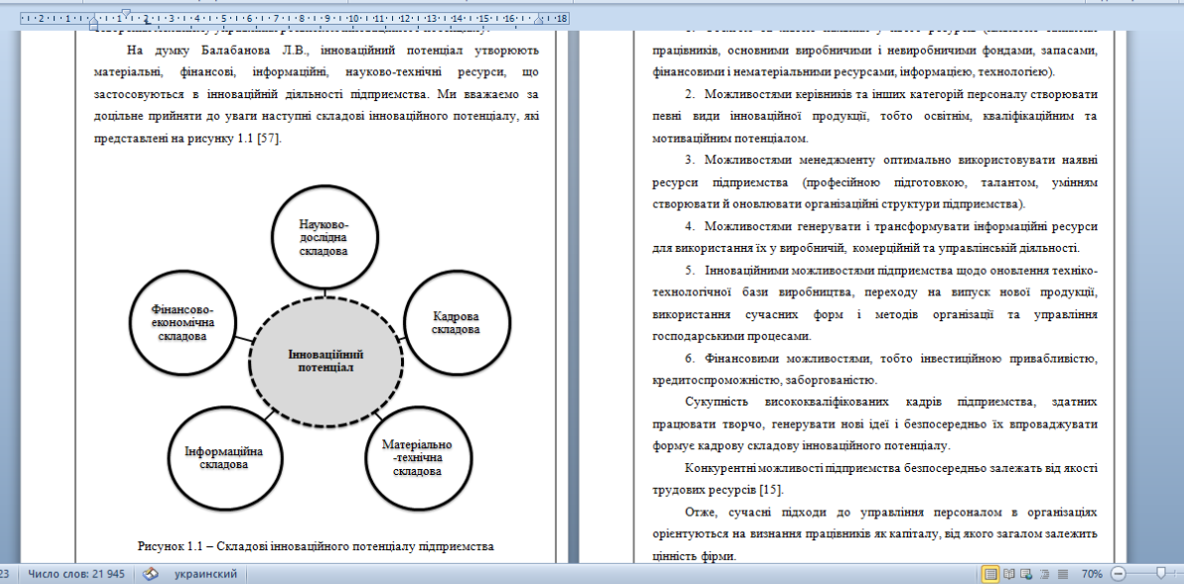1184x584 pixels.
Task: Switch to Outline view
Action: [x=1044, y=574]
